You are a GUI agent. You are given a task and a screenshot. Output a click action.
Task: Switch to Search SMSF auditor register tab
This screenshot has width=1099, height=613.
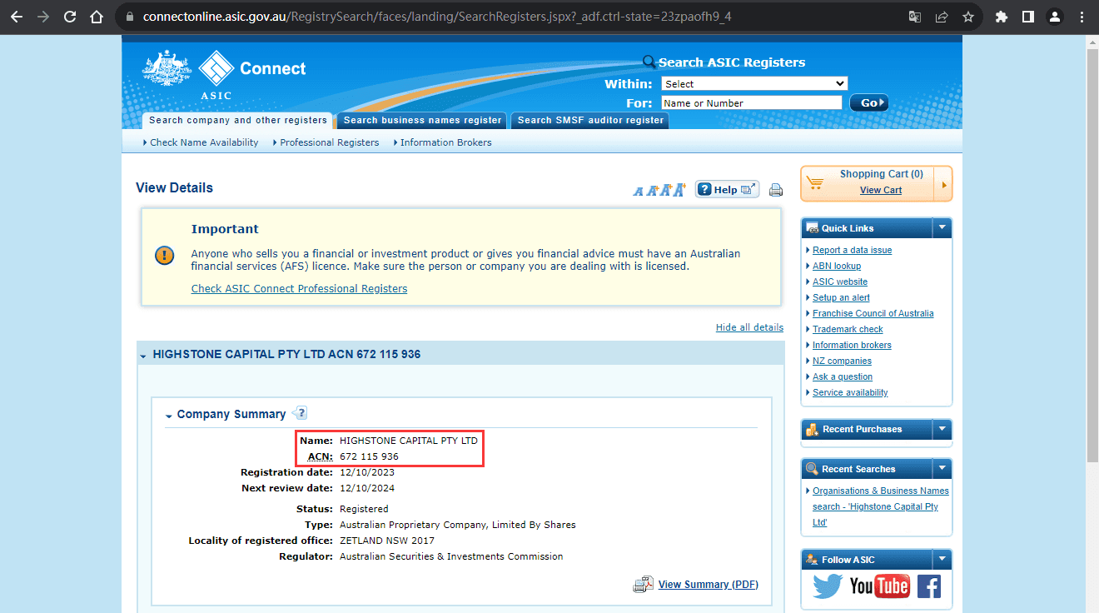tap(590, 120)
